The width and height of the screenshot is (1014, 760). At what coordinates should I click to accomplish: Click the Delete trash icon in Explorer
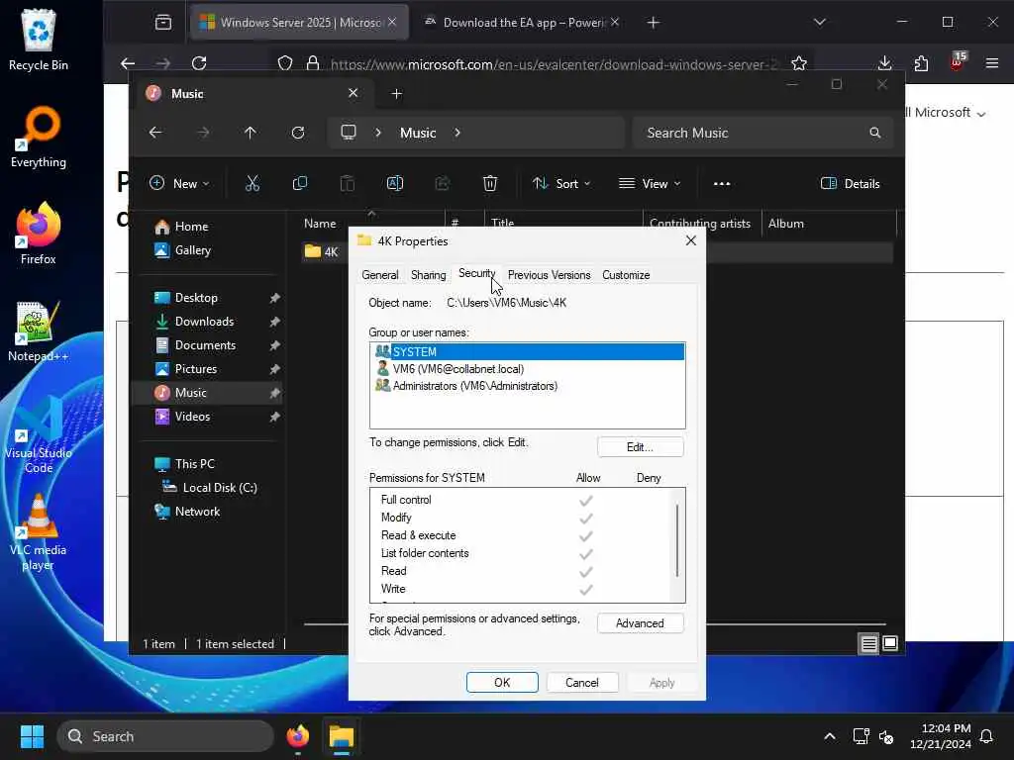pyautogui.click(x=490, y=183)
